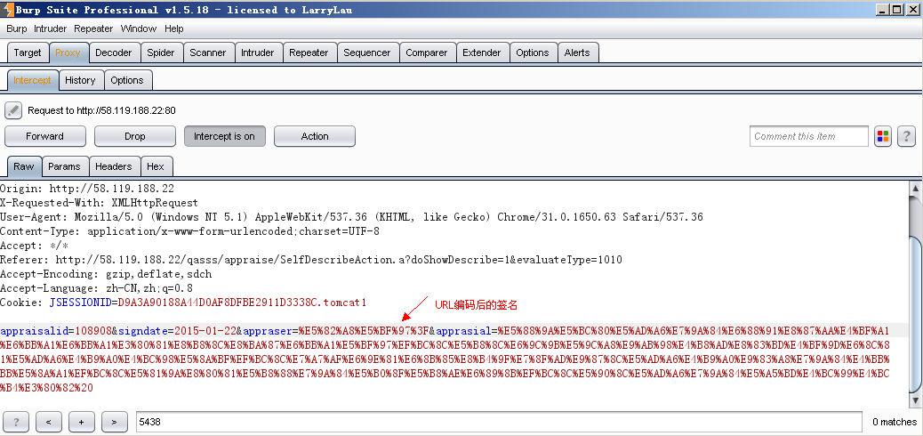Open the Action menu button

click(x=315, y=136)
